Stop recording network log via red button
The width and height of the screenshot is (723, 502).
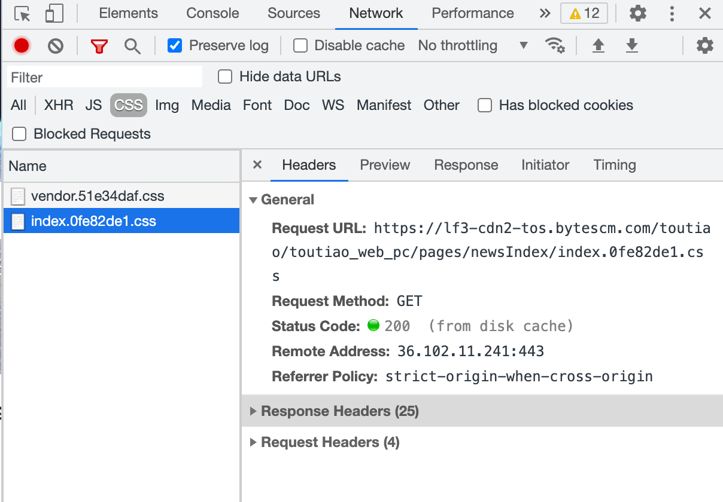[22, 45]
